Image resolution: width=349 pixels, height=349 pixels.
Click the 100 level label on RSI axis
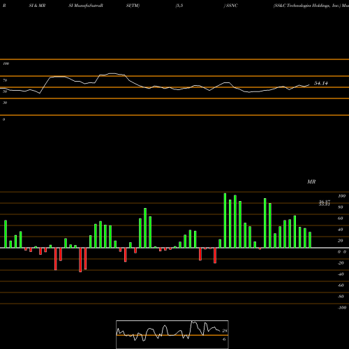point(6,64)
